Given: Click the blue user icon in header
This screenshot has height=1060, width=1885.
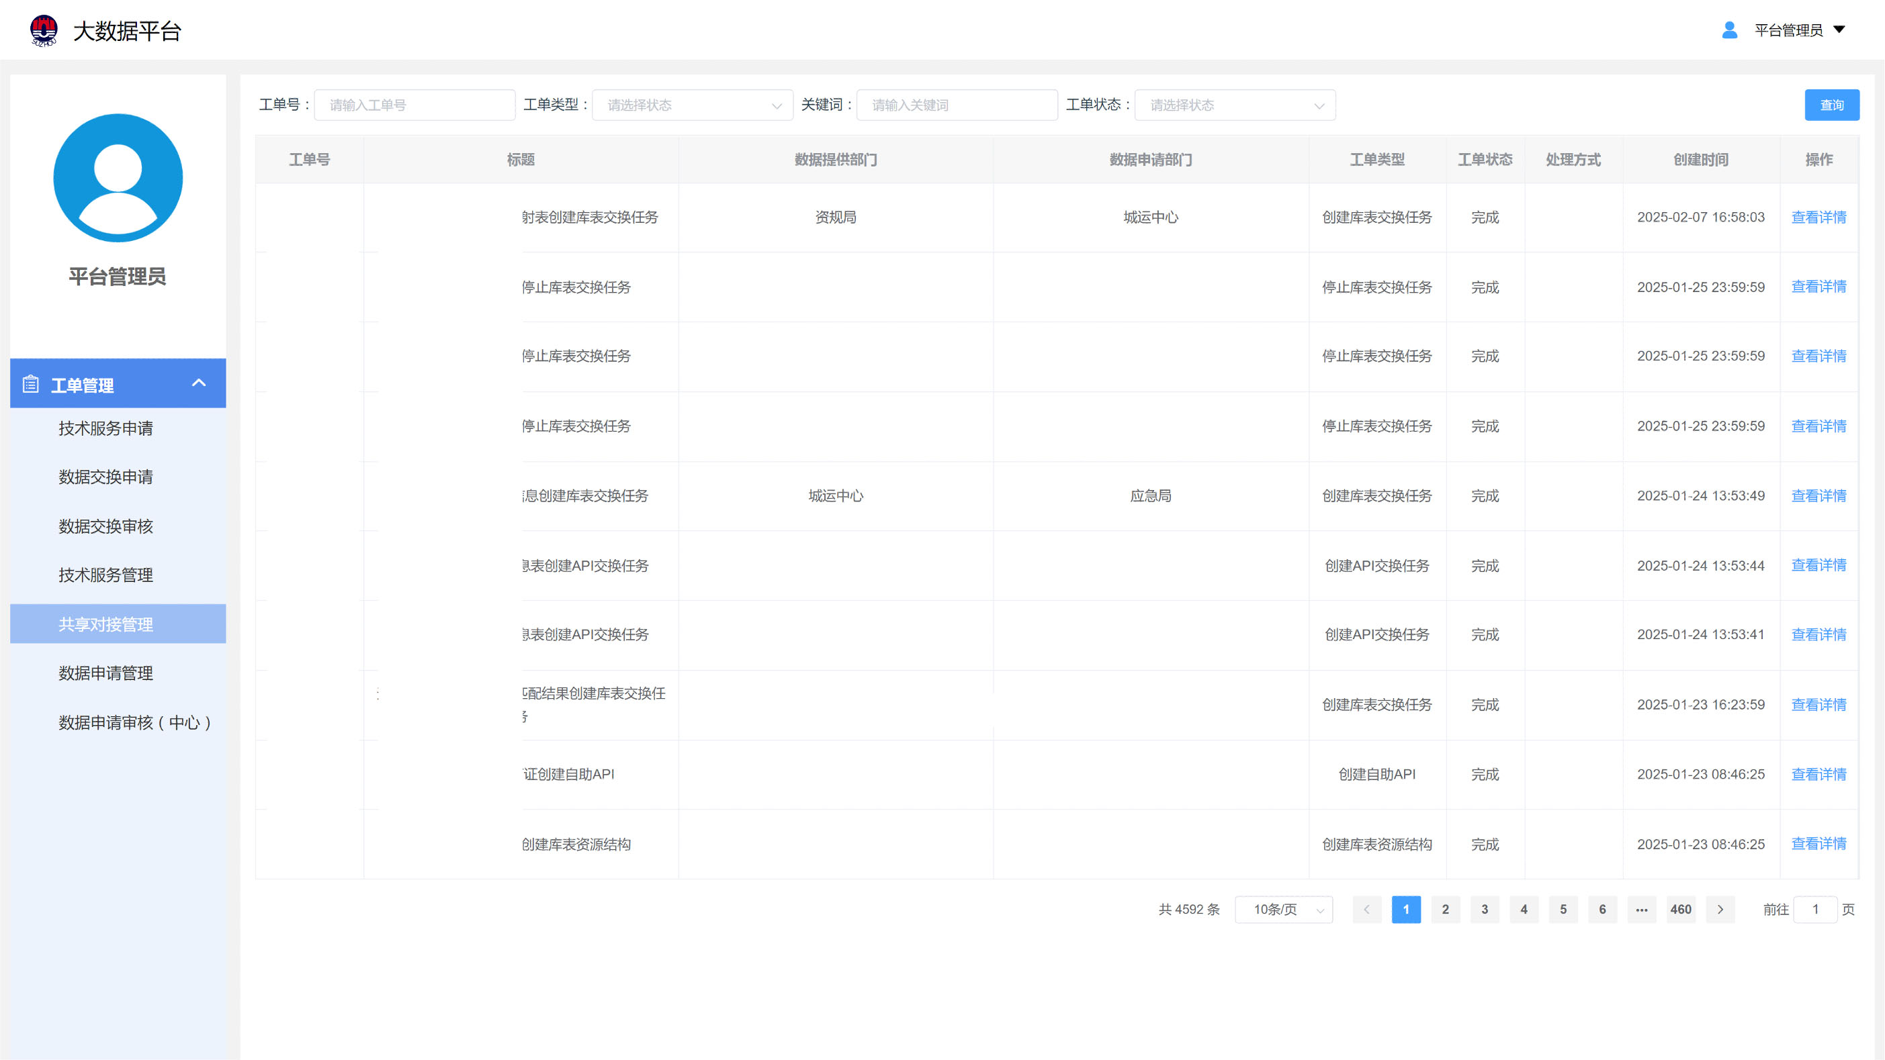Looking at the screenshot, I should pos(1729,30).
